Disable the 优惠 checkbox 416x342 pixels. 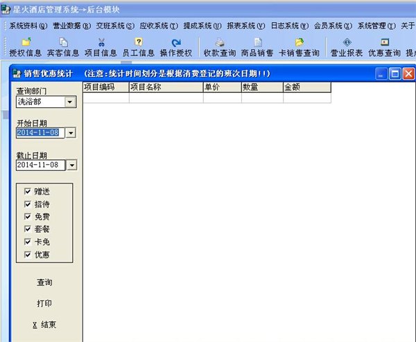click(28, 255)
